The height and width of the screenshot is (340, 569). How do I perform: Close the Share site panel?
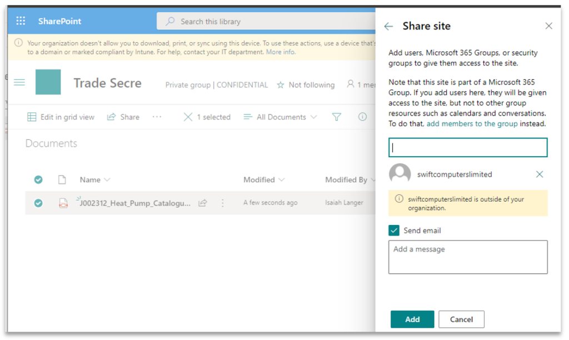pos(548,26)
